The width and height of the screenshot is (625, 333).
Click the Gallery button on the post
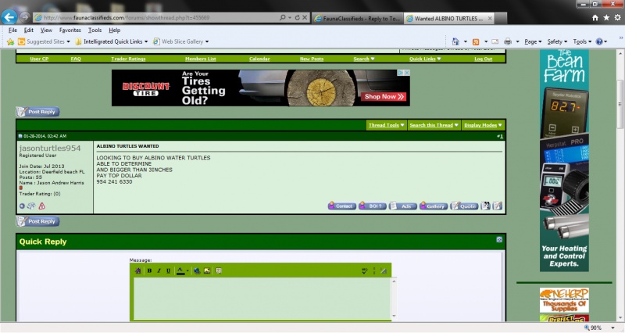[434, 206]
